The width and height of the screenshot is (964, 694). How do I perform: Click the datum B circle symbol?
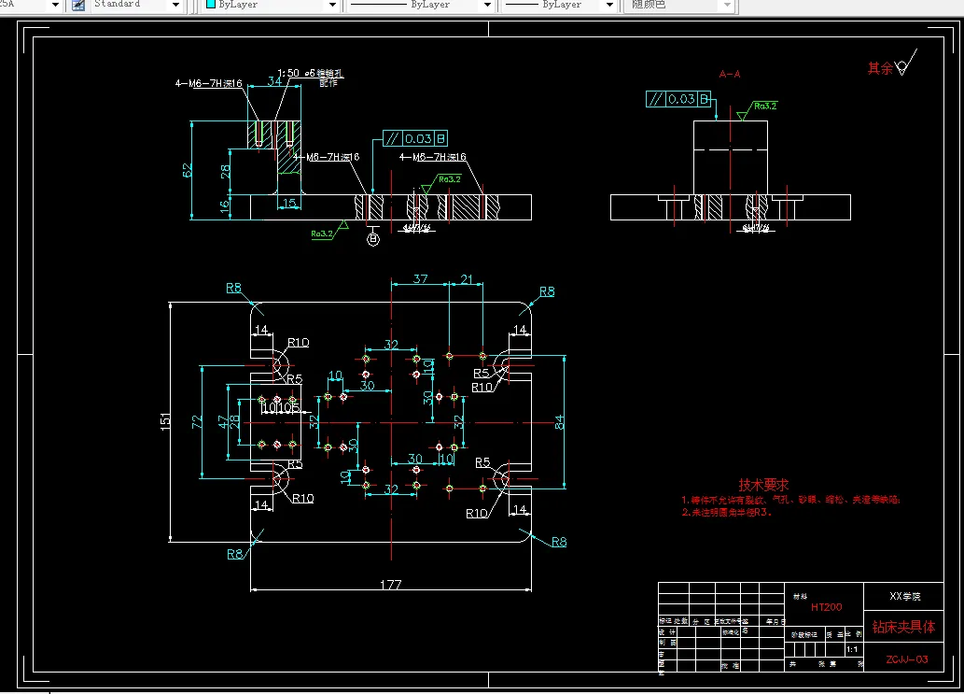click(373, 239)
